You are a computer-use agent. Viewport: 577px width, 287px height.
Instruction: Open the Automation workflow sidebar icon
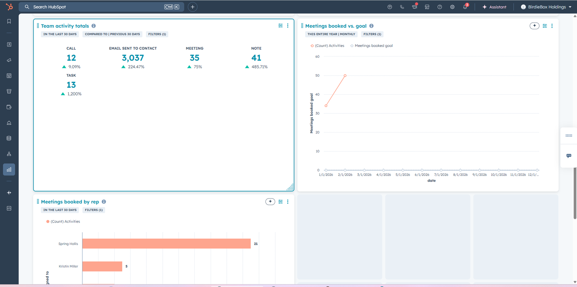click(9, 154)
